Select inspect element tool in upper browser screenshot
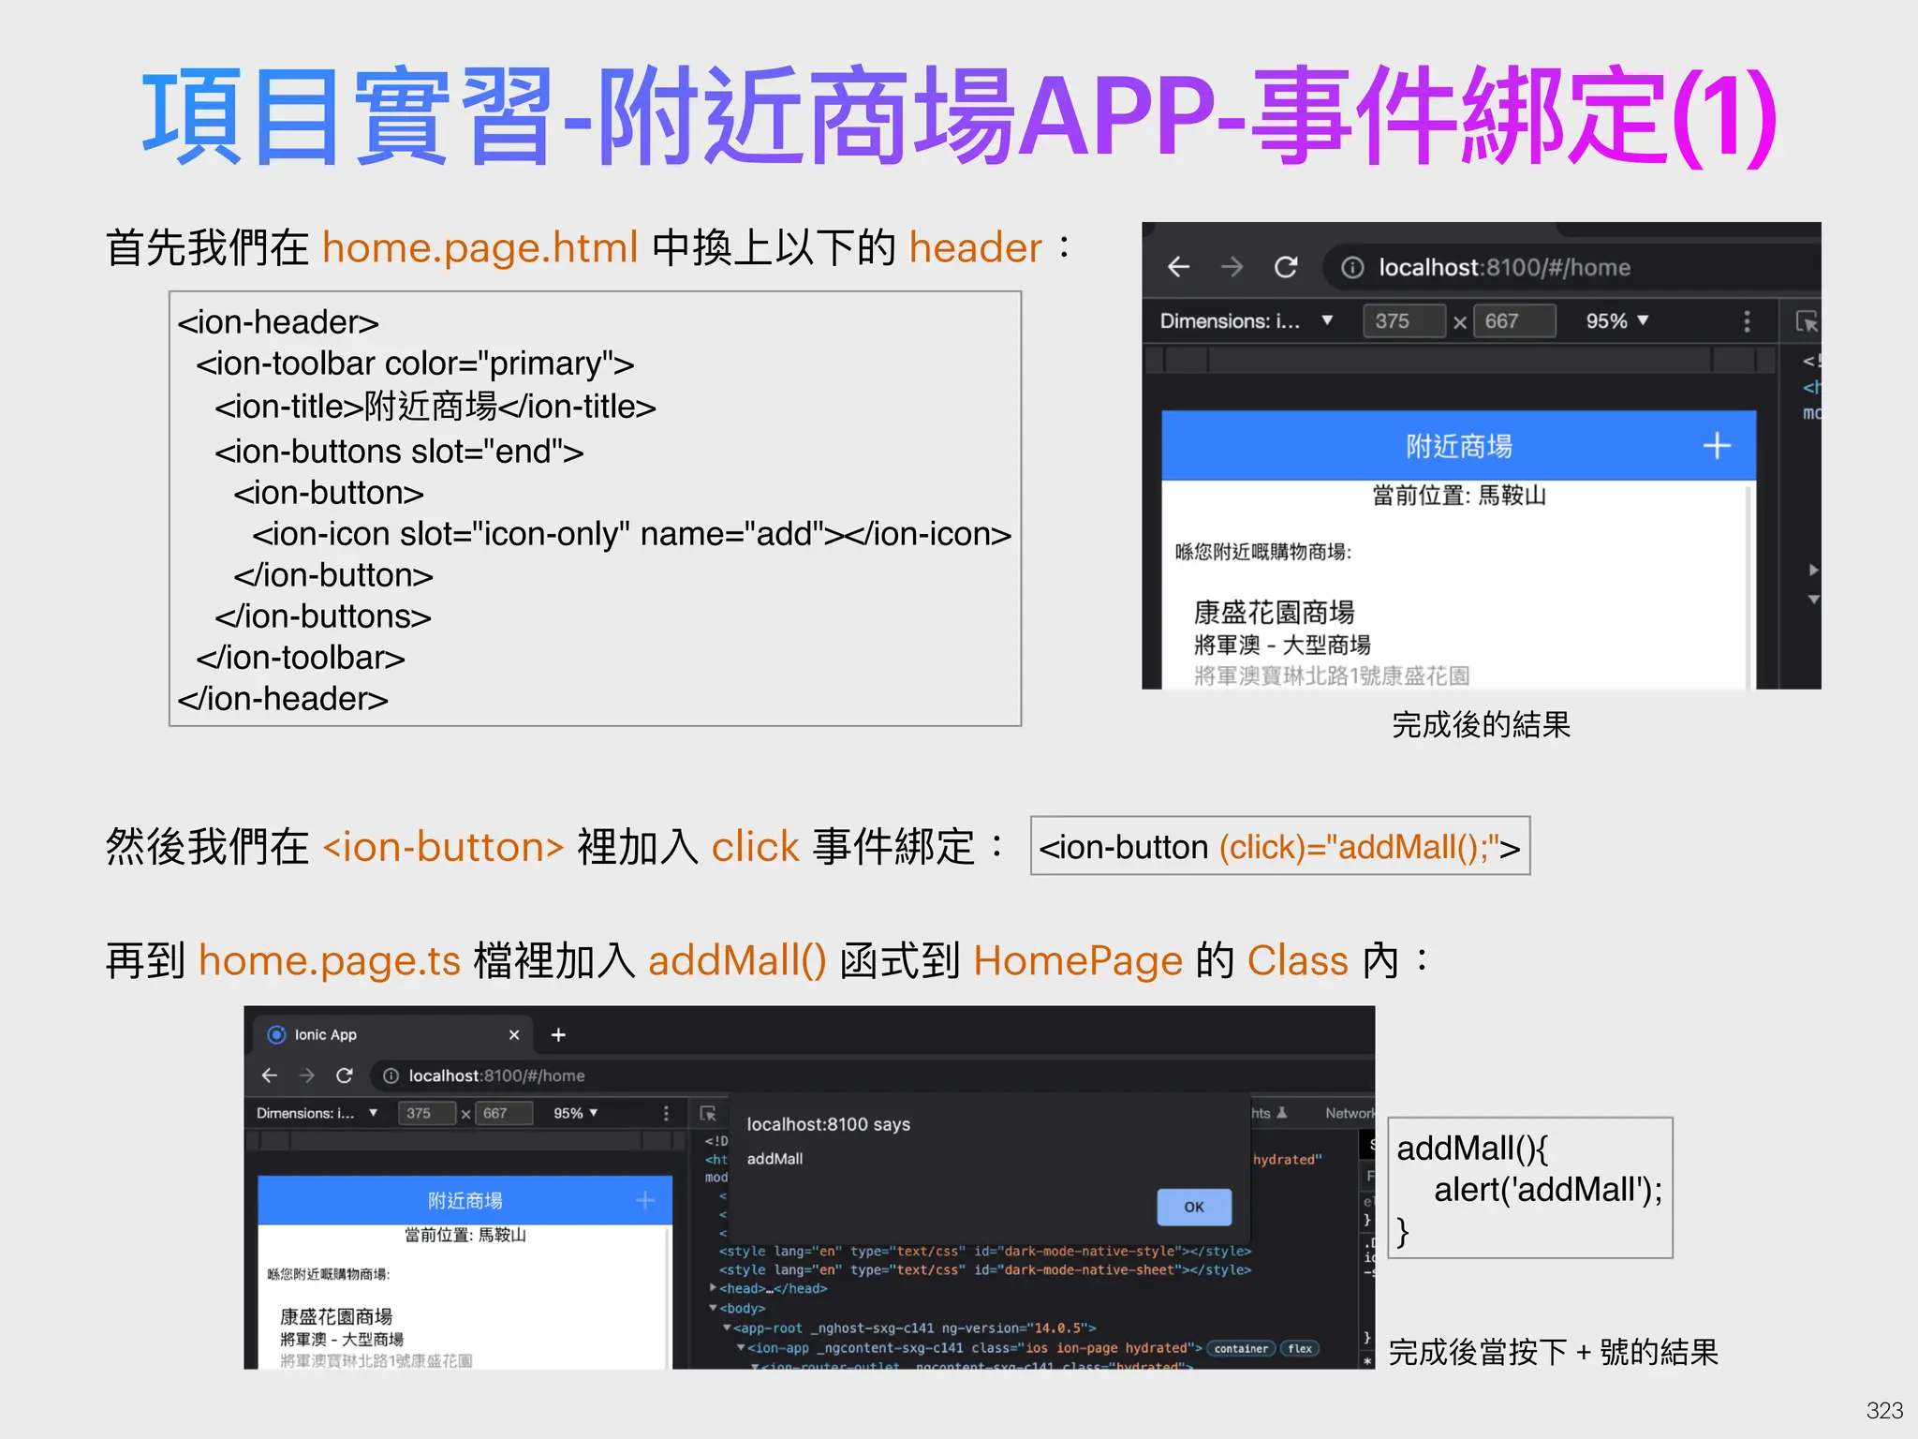This screenshot has height=1439, width=1918. (1807, 321)
